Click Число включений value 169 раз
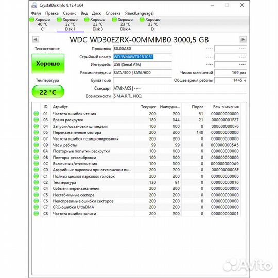 (x=230, y=73)
